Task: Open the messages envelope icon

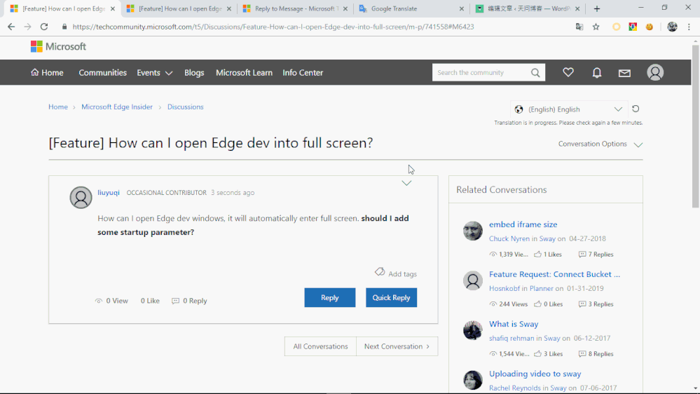Action: [624, 73]
